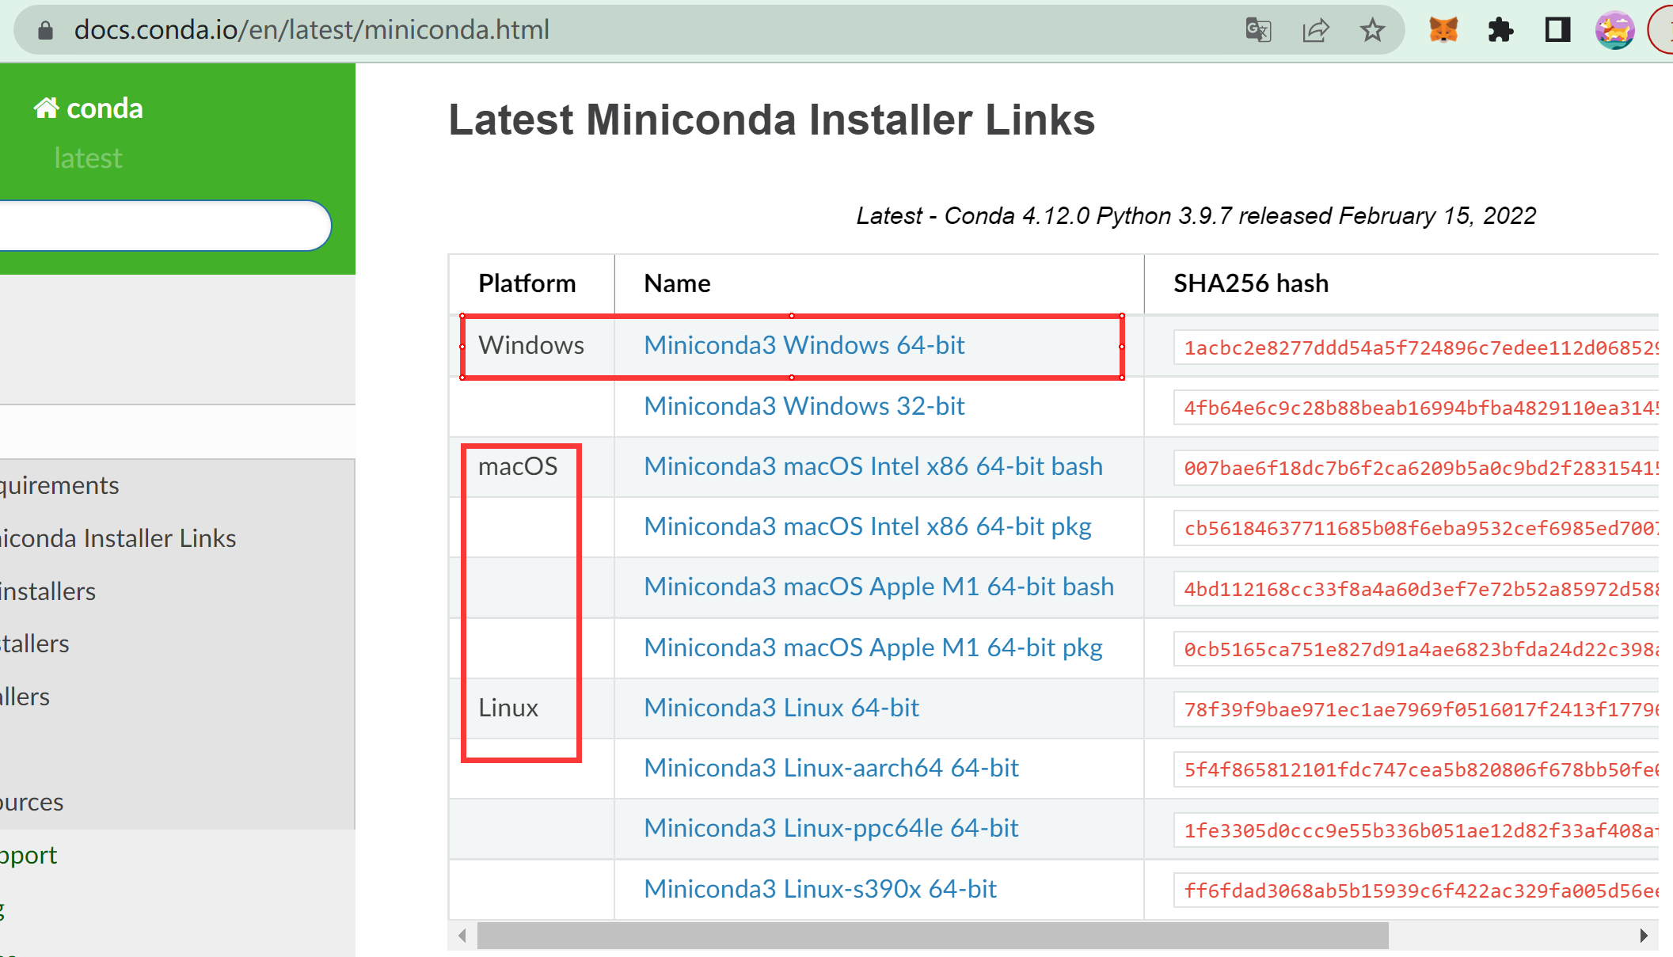Click the table's right scroll arrow
The height and width of the screenshot is (957, 1673).
[1644, 936]
